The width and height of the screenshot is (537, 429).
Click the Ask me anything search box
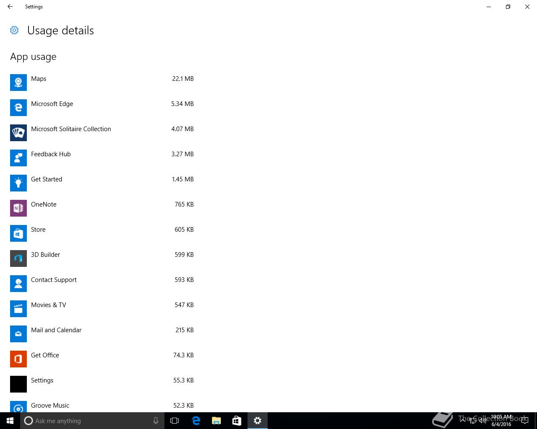(92, 421)
